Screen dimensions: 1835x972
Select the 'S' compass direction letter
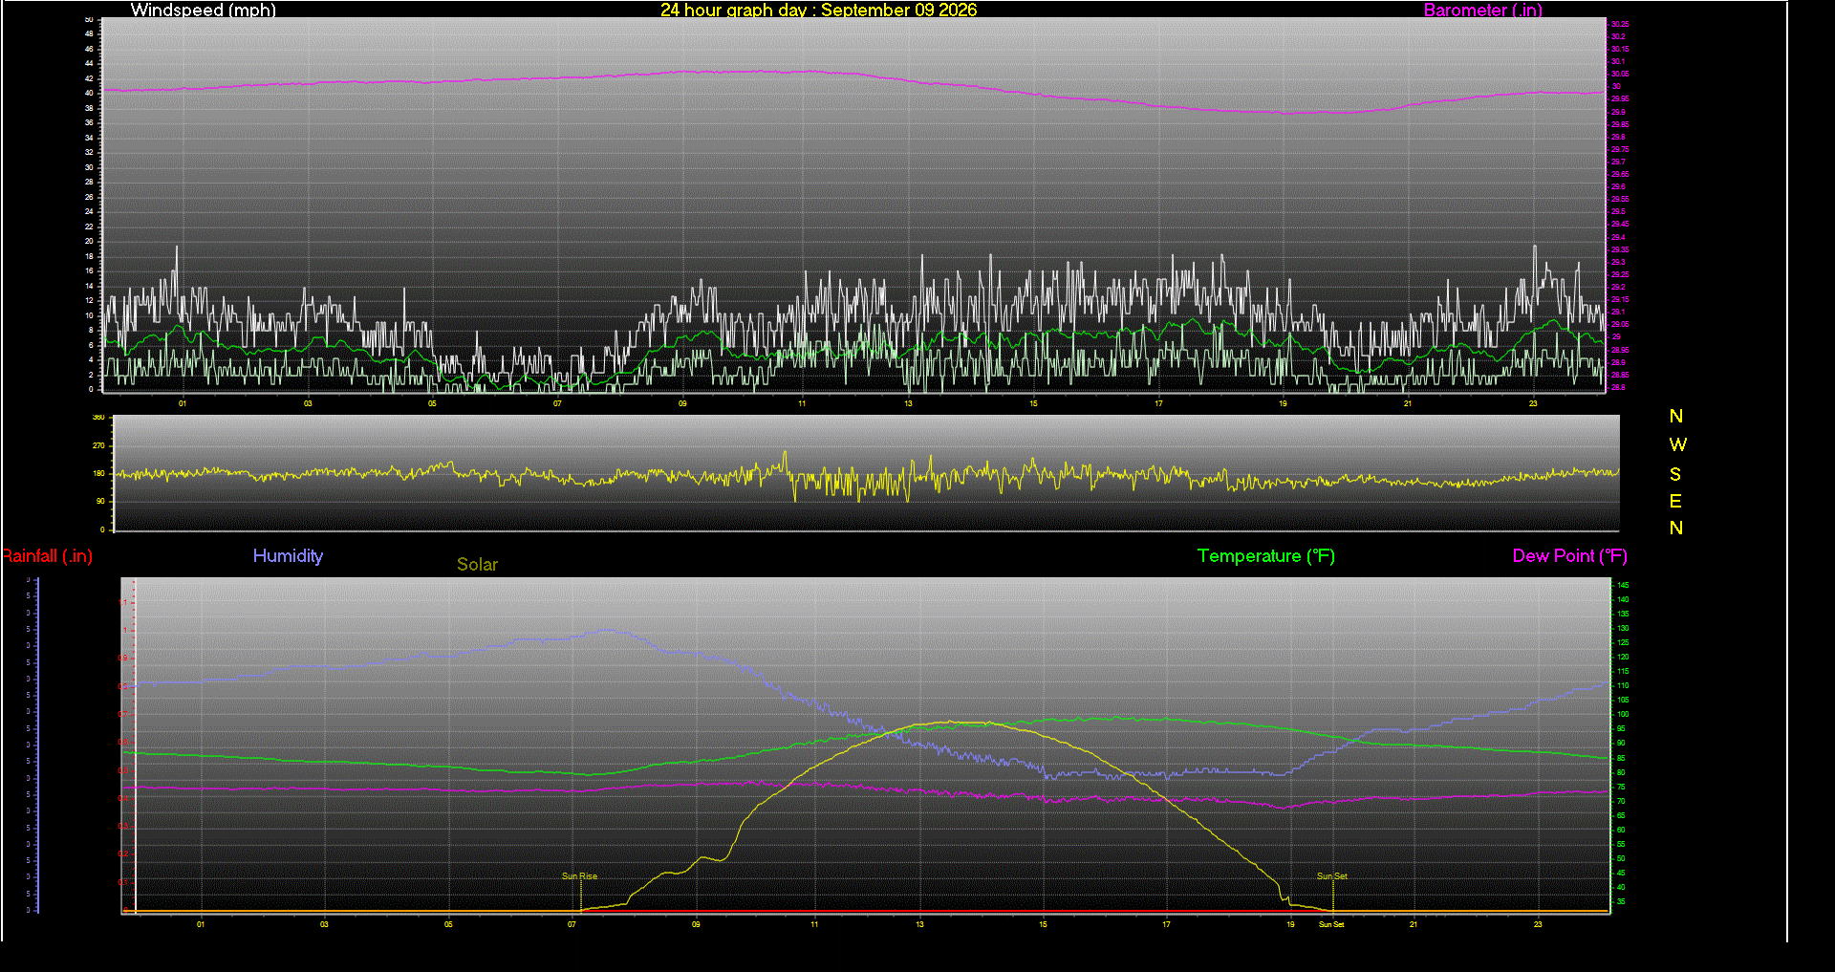(1675, 474)
